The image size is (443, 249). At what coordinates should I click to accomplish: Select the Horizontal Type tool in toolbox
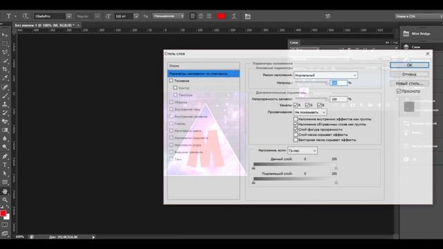coord(5,165)
